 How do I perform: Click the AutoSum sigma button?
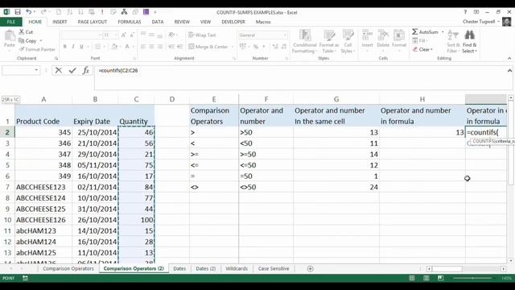tap(426, 32)
